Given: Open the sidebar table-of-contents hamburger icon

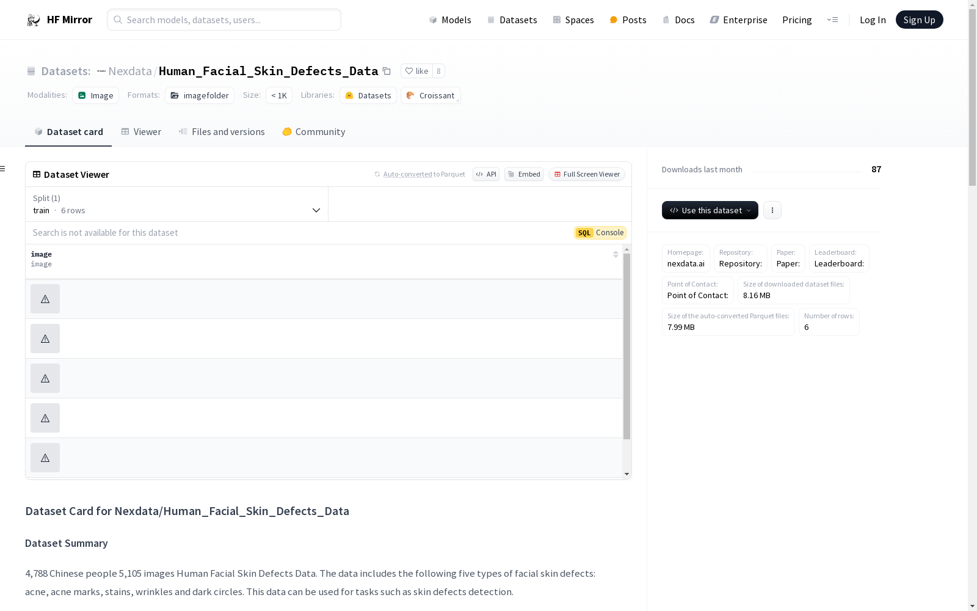Looking at the screenshot, I should coord(3,169).
